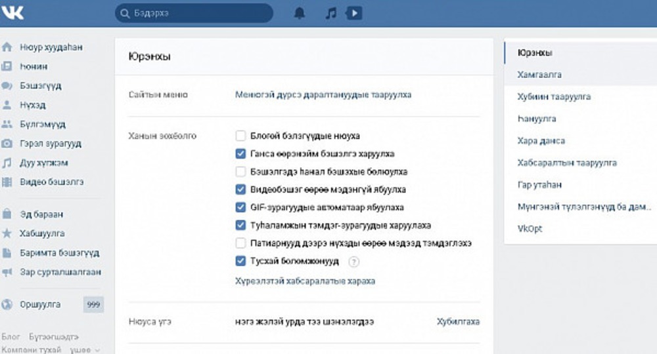The image size is (657, 354).
Task: Uncheck Тусхай боломжонууд checkbox
Action: (240, 261)
